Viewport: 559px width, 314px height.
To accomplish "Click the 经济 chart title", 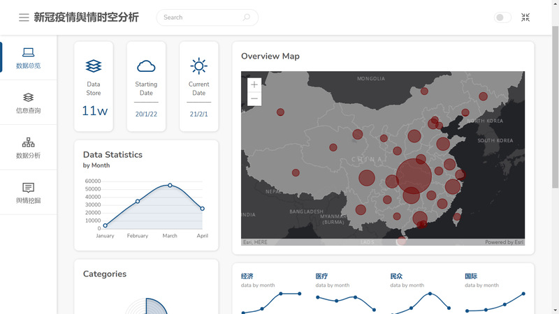I will point(247,276).
